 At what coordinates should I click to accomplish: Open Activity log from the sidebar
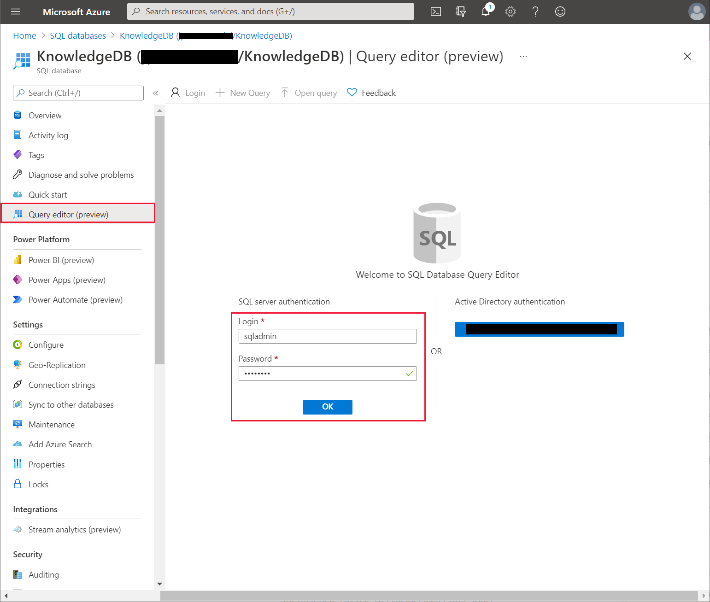tap(48, 135)
